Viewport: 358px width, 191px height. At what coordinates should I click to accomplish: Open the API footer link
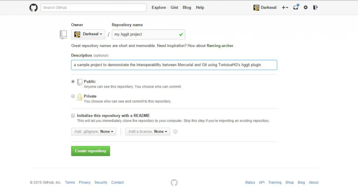(262, 182)
